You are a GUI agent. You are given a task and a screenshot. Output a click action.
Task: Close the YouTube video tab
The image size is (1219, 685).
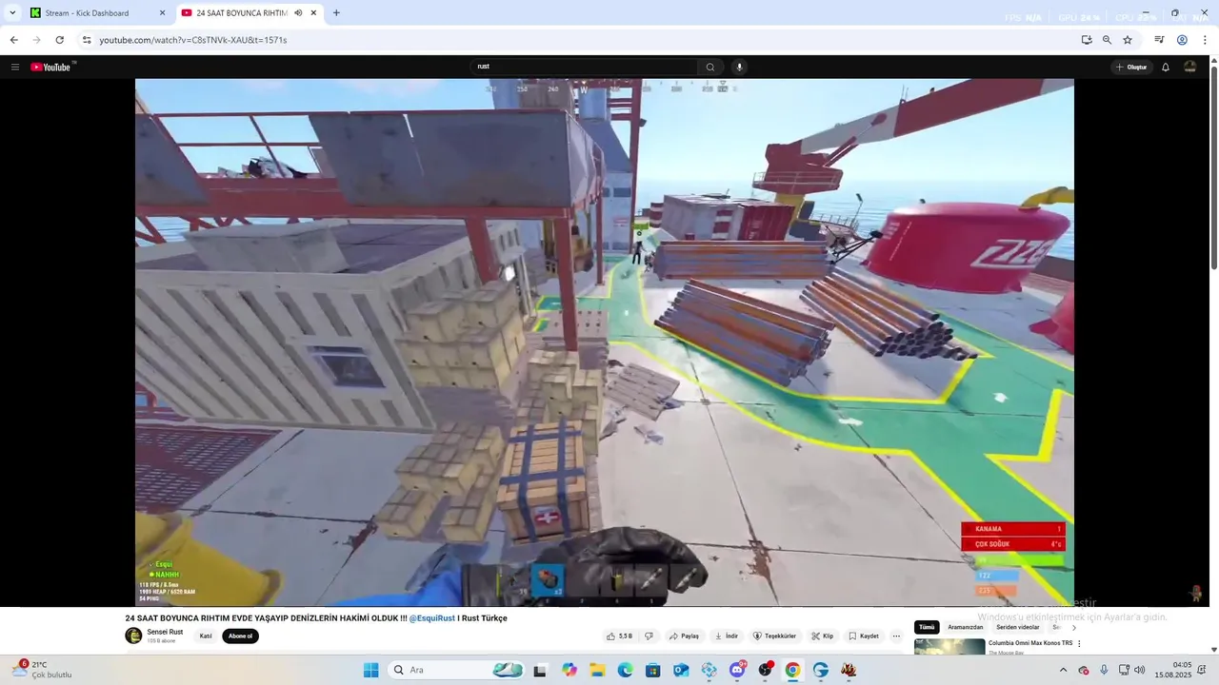313,13
